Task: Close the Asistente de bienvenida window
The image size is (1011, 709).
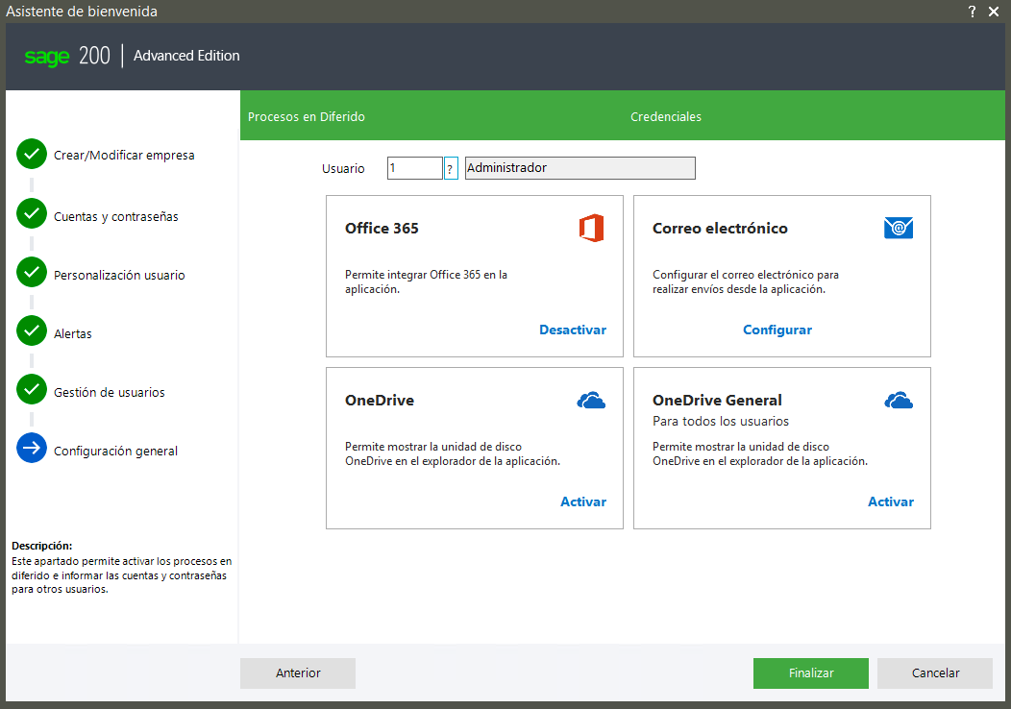Action: pos(994,12)
